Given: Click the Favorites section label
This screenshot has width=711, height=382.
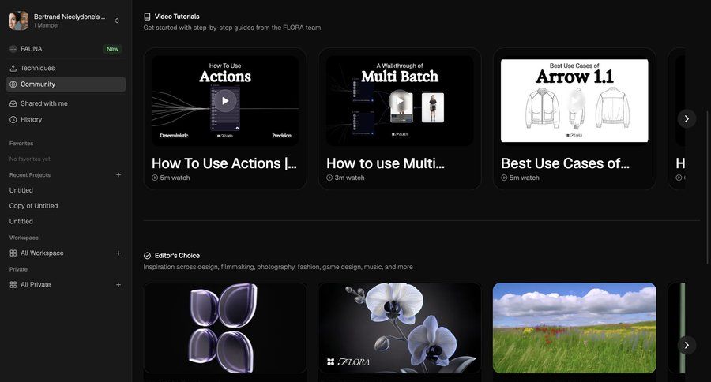Looking at the screenshot, I should [21, 143].
